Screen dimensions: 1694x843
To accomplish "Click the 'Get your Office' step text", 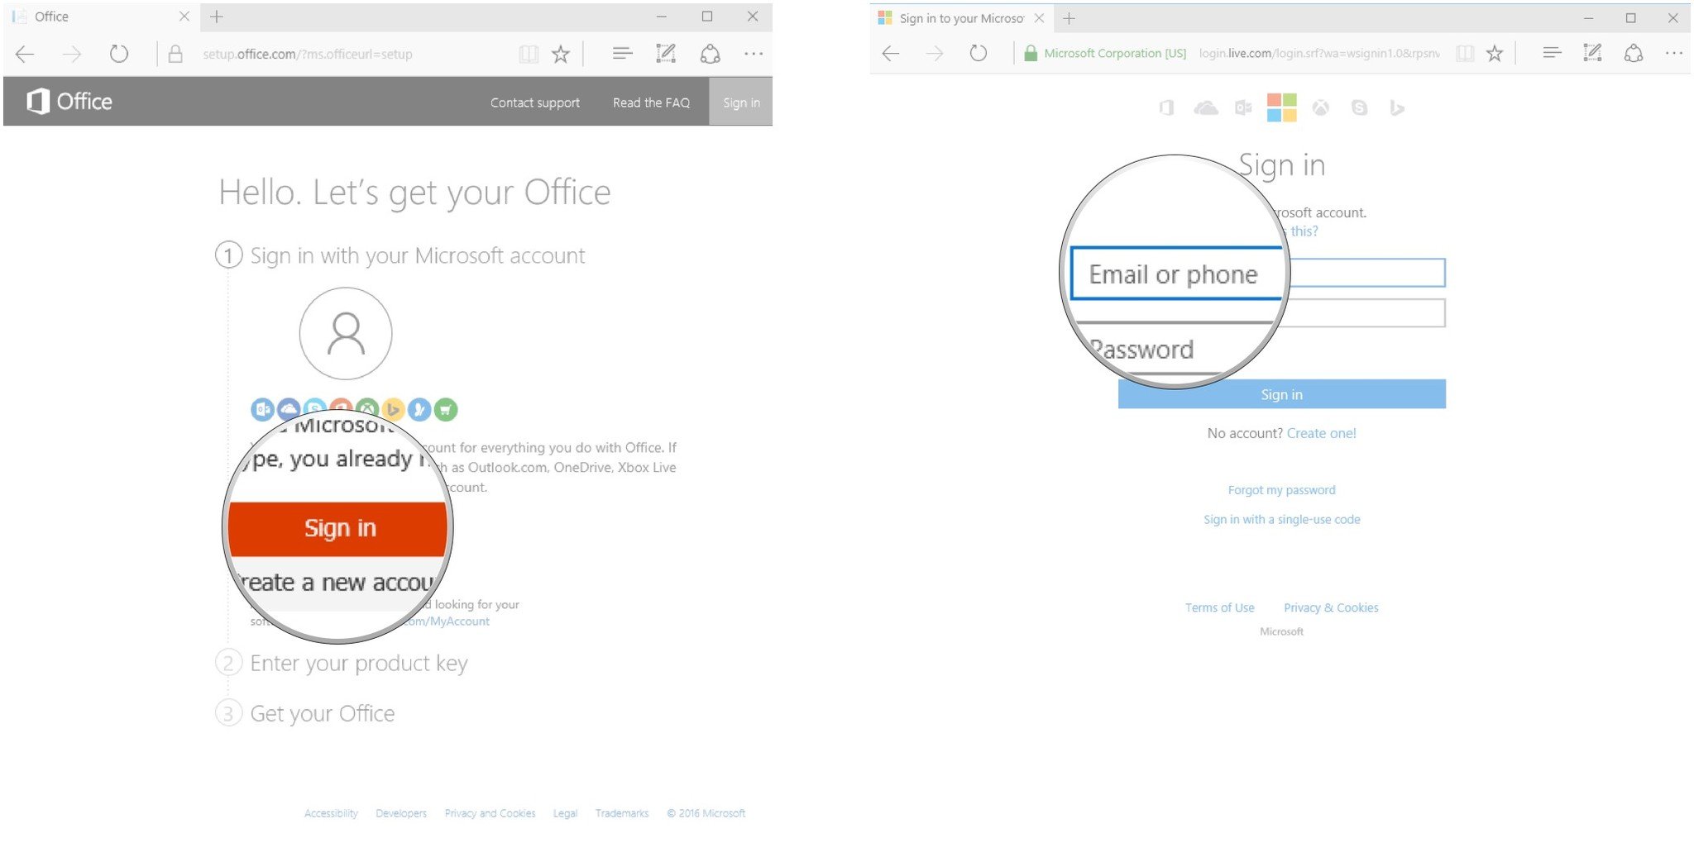I will pyautogui.click(x=323, y=713).
